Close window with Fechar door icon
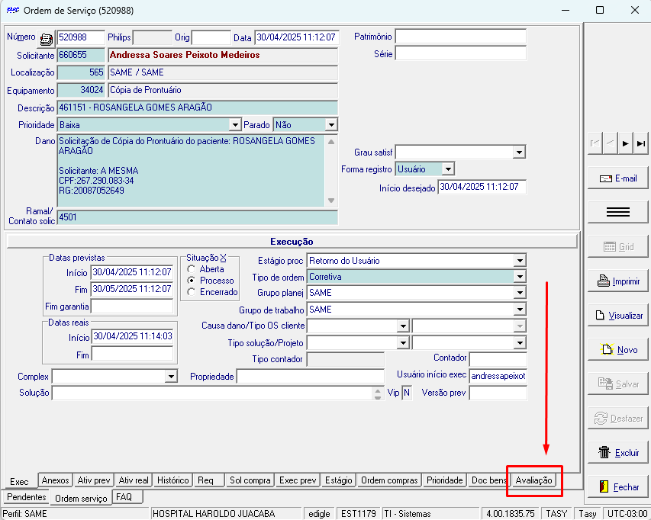 click(618, 486)
